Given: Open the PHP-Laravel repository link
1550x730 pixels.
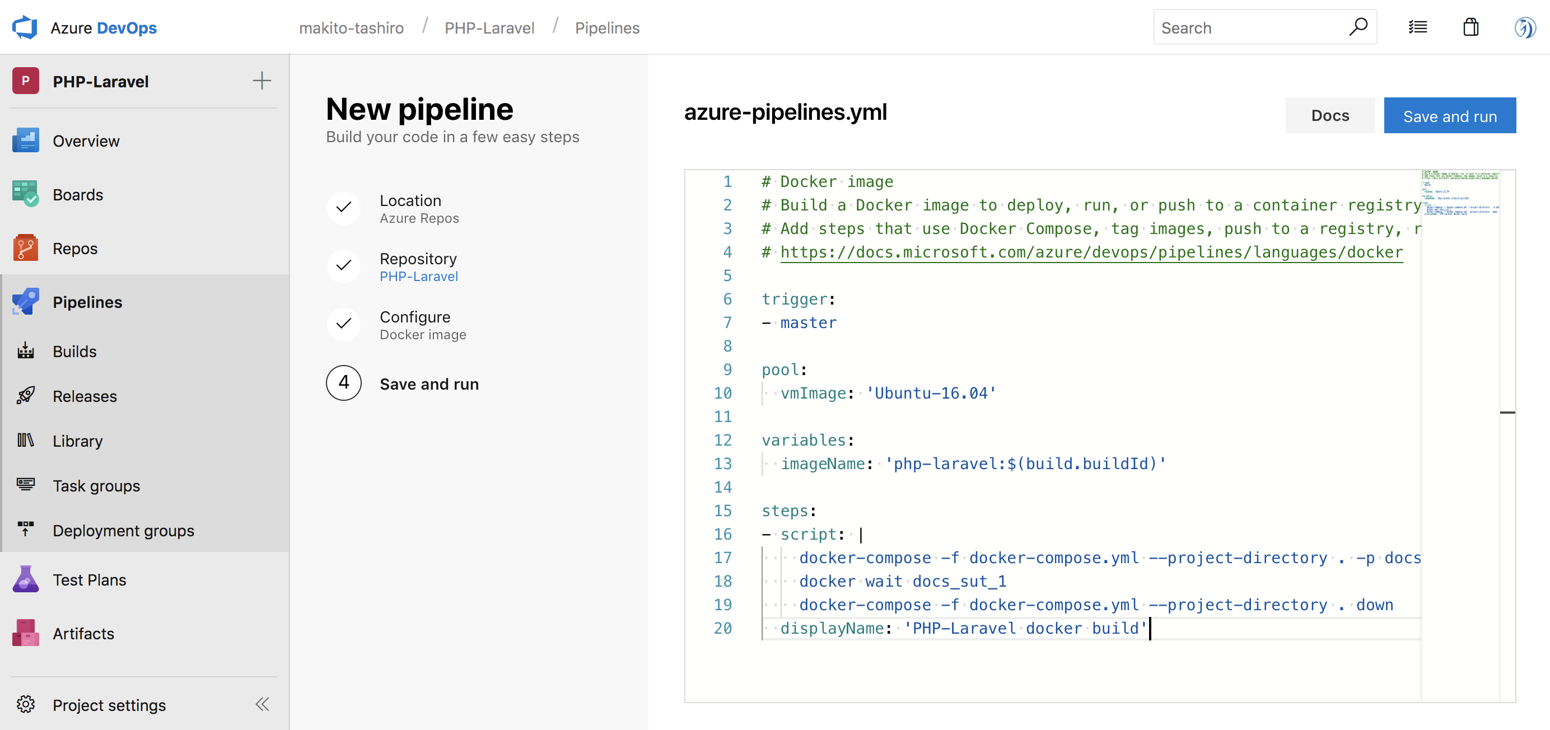Looking at the screenshot, I should [x=419, y=276].
